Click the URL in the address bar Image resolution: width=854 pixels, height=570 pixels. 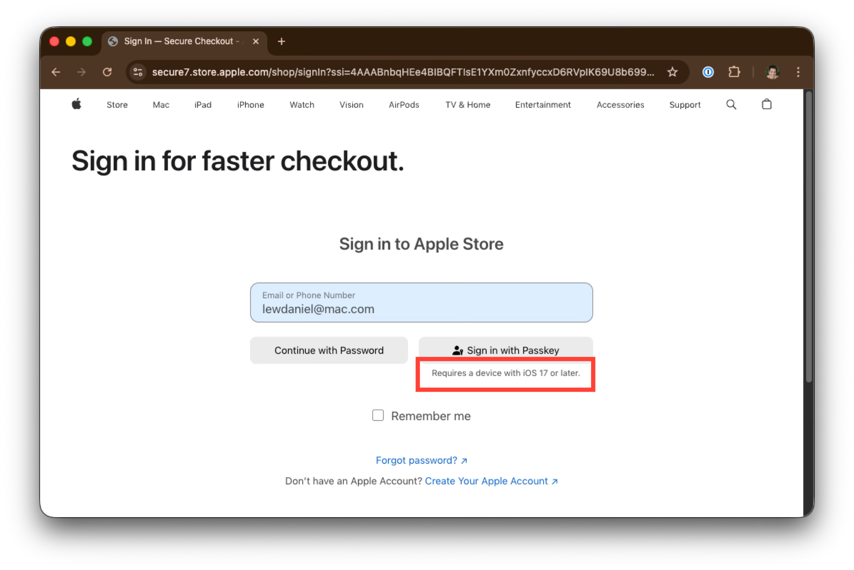[403, 72]
